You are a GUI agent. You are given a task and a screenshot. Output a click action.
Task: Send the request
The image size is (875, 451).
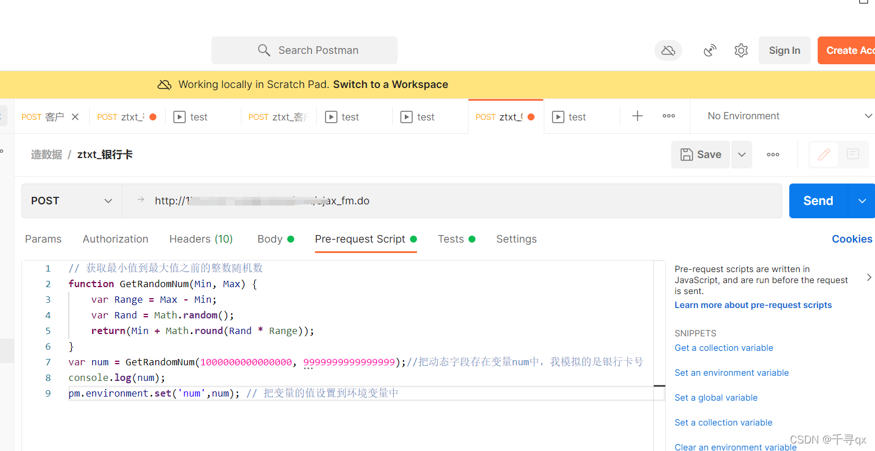pyautogui.click(x=818, y=201)
